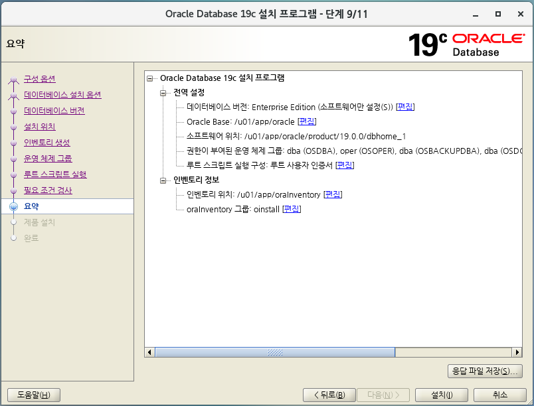Click the 도움말 help button
The width and height of the screenshot is (534, 406).
pyautogui.click(x=34, y=395)
